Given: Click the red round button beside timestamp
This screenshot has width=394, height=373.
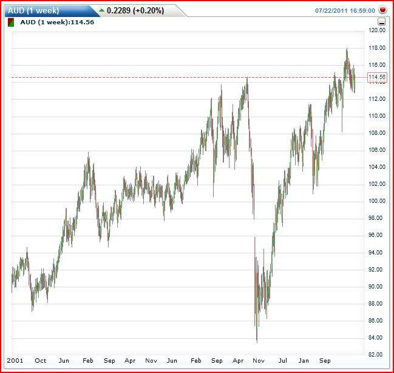Looking at the screenshot, I should coord(382,10).
